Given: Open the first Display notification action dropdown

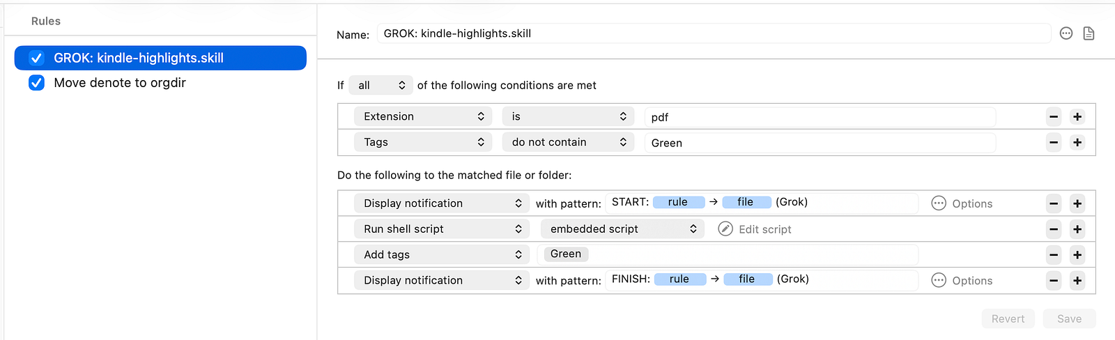Looking at the screenshot, I should [441, 203].
